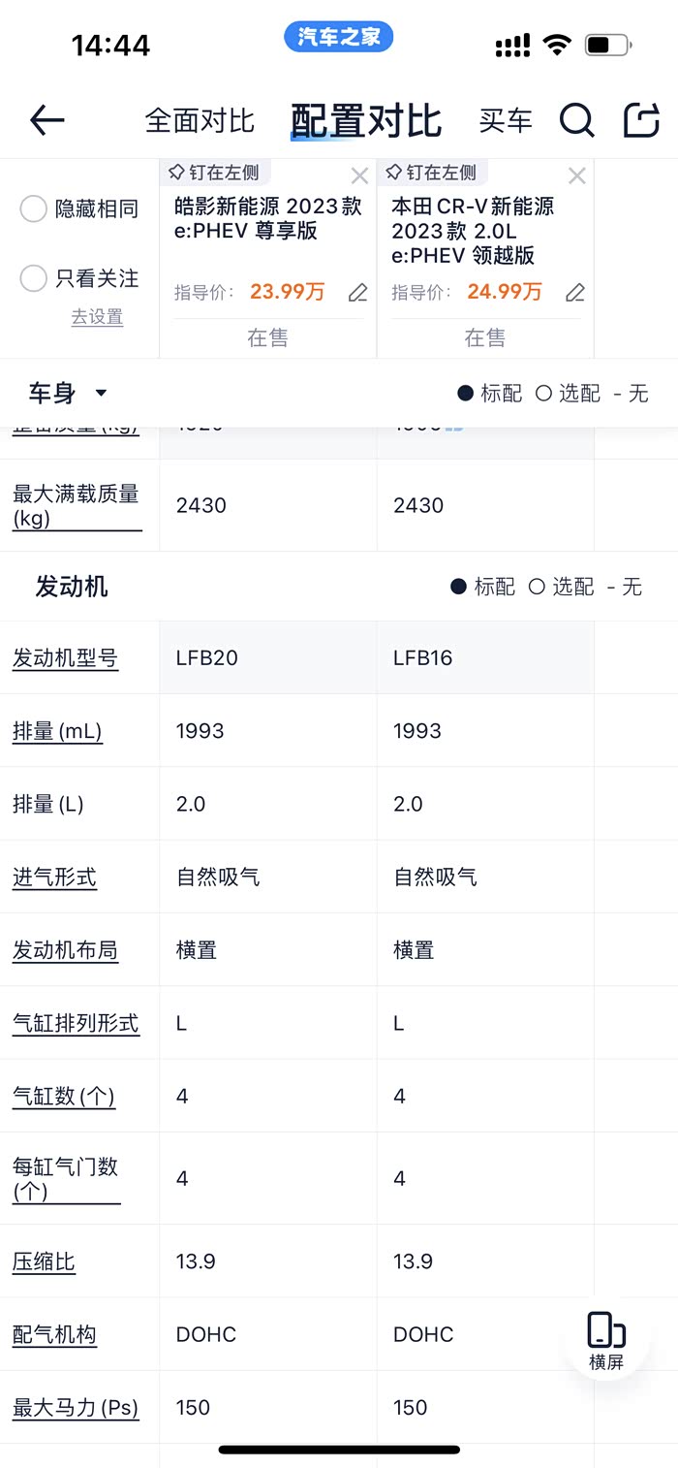Tap 24.99万 guide price
Screen dimensions: 678x1468
(x=505, y=292)
